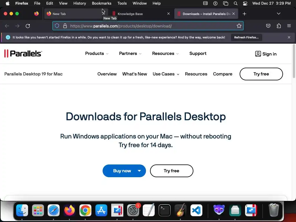
Task: Open Finder from the dock
Action: coord(22,210)
